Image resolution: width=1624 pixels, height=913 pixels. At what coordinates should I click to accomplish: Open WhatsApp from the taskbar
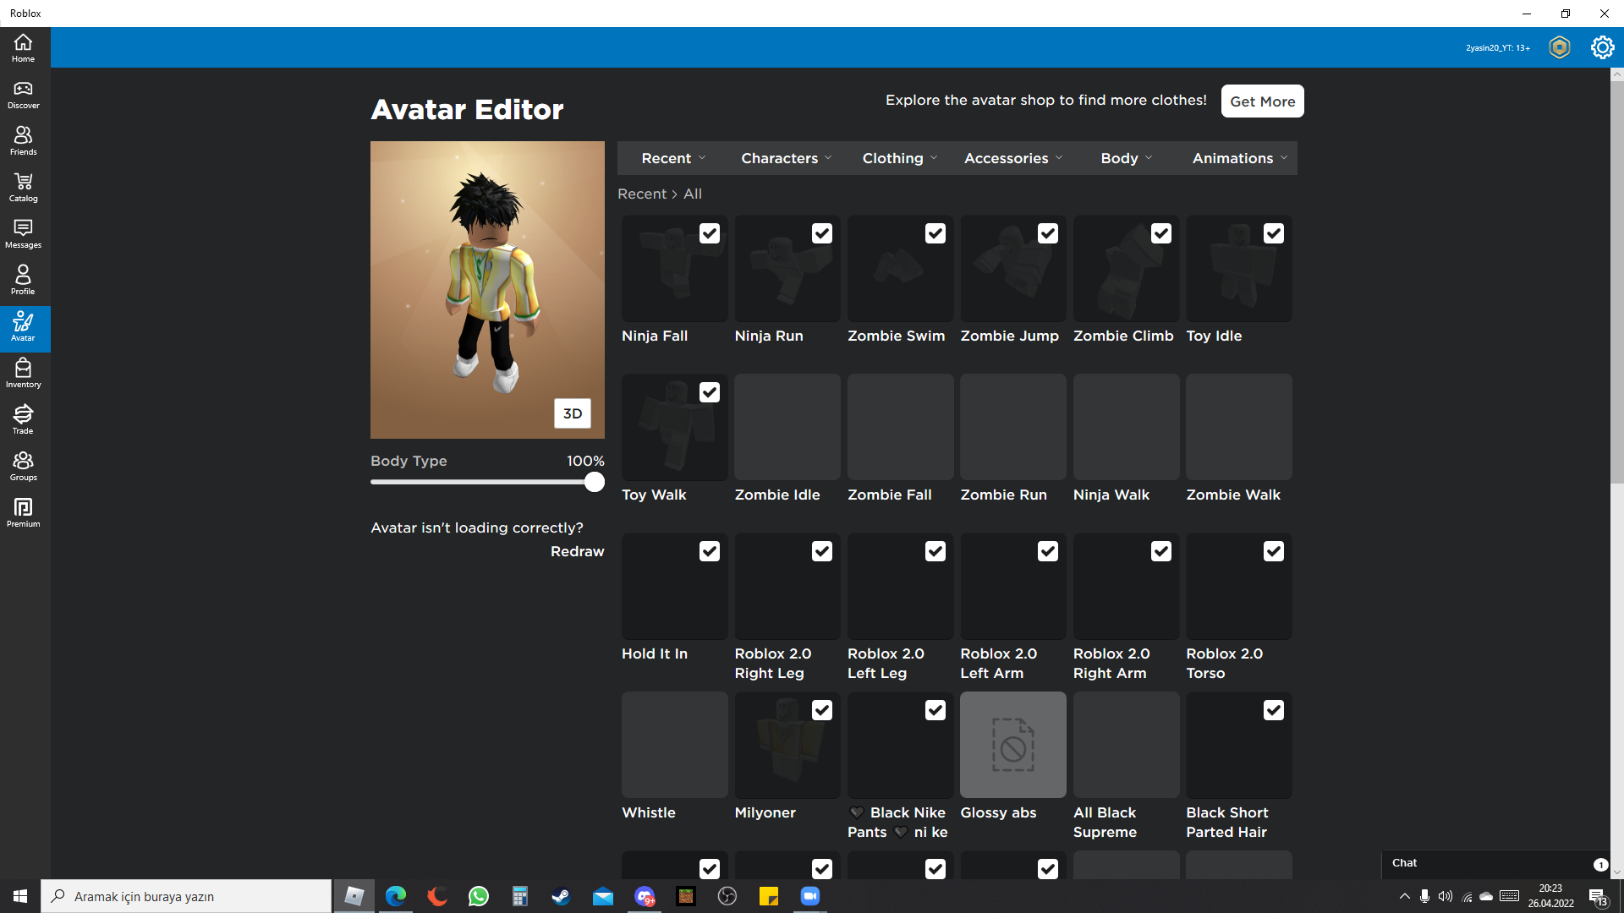click(x=479, y=896)
